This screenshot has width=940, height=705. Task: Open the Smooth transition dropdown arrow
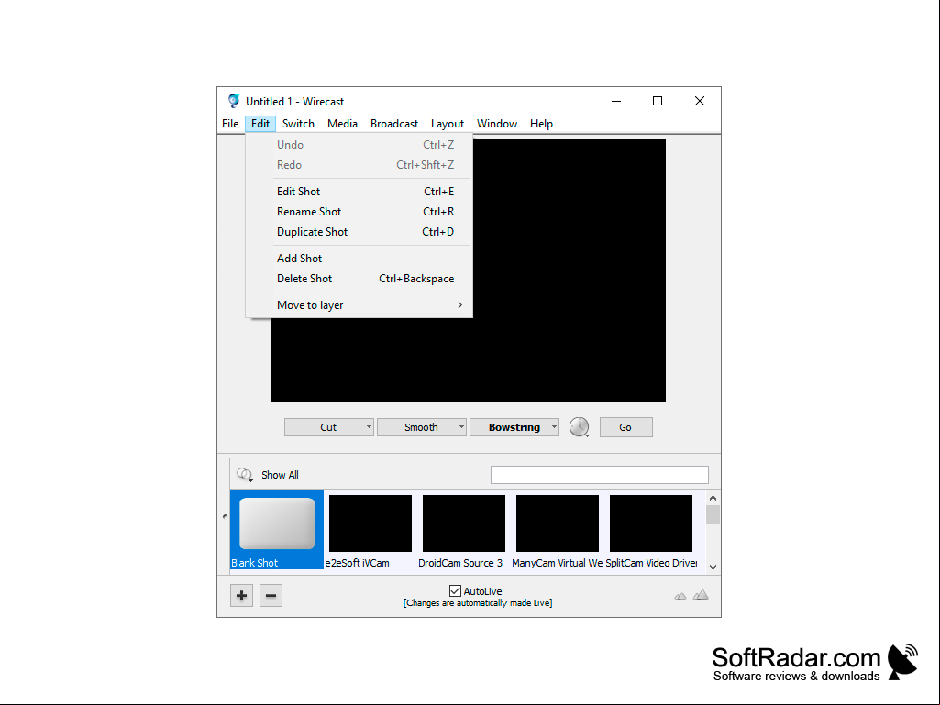click(461, 427)
